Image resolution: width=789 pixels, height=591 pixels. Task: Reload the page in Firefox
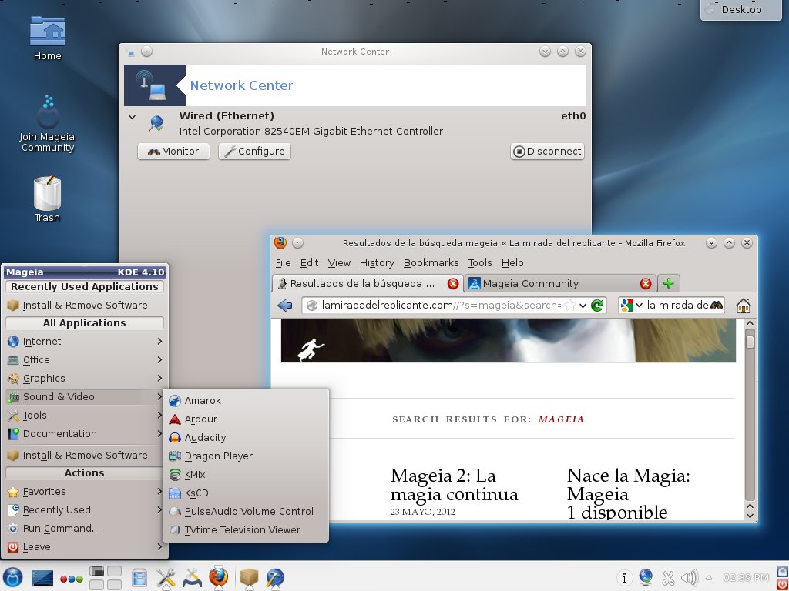tap(597, 305)
